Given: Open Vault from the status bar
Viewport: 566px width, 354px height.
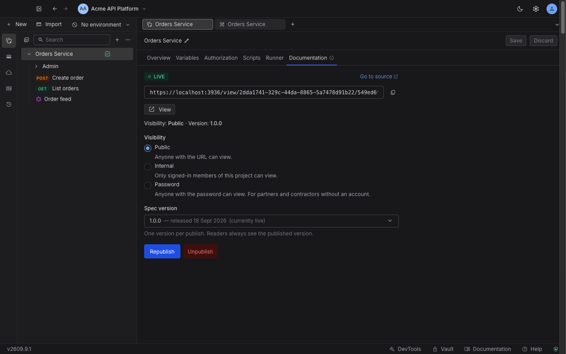Looking at the screenshot, I should point(443,349).
